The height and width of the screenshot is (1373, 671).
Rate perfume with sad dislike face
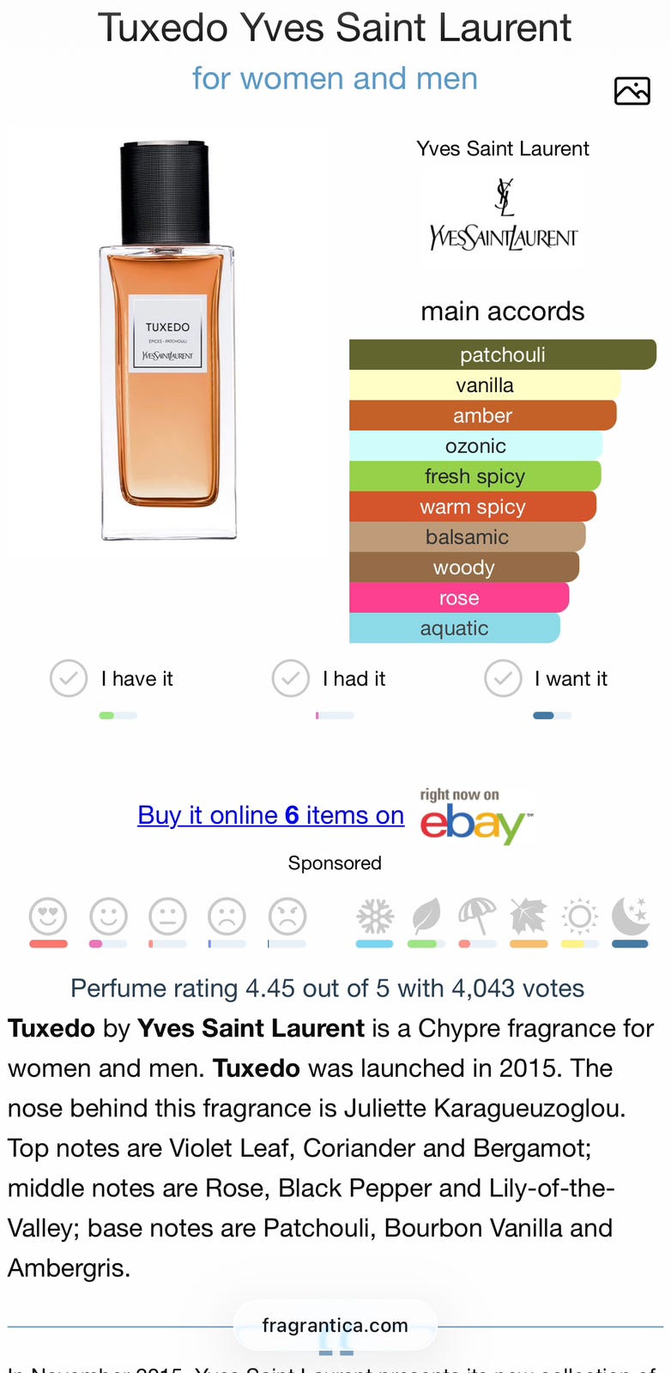tap(227, 916)
